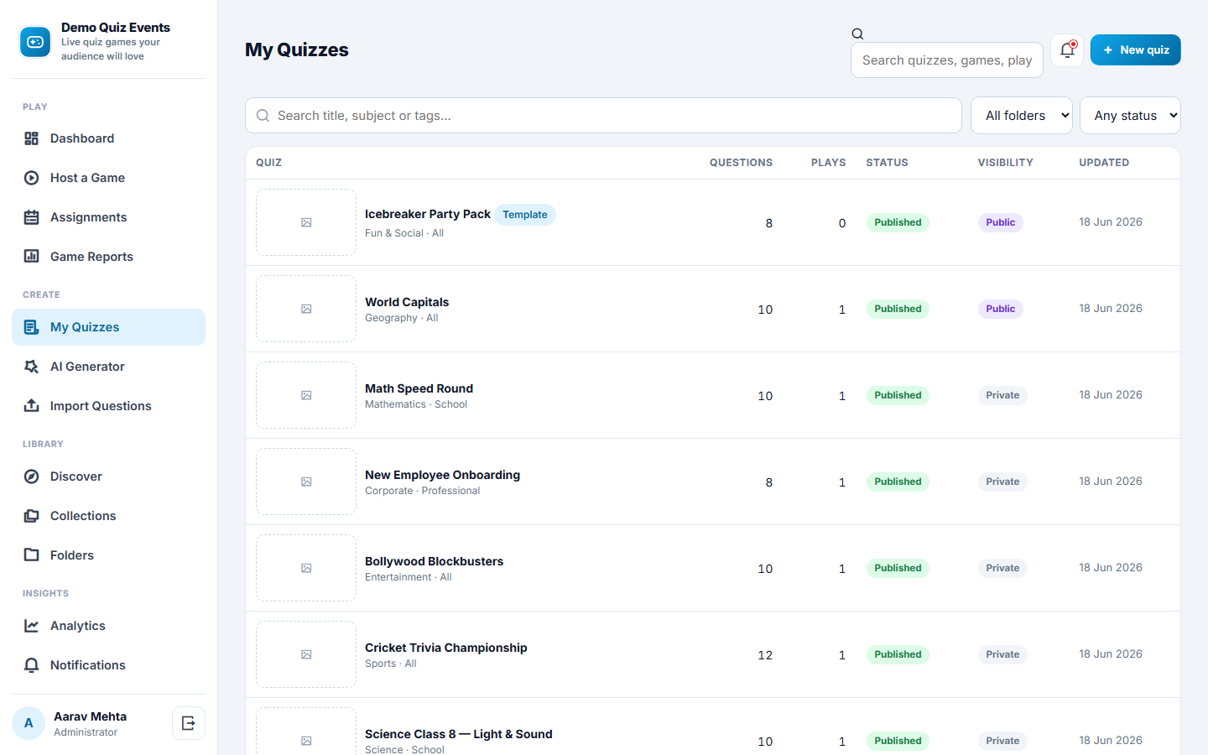Viewport: 1208px width, 755px height.
Task: Click the Icebreaker Party Pack thumbnail
Action: coord(306,222)
